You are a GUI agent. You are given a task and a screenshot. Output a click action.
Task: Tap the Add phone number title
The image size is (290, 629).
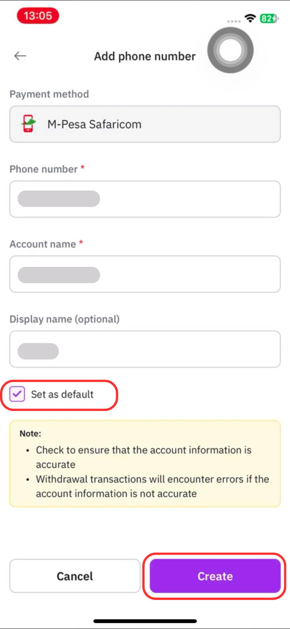point(145,56)
